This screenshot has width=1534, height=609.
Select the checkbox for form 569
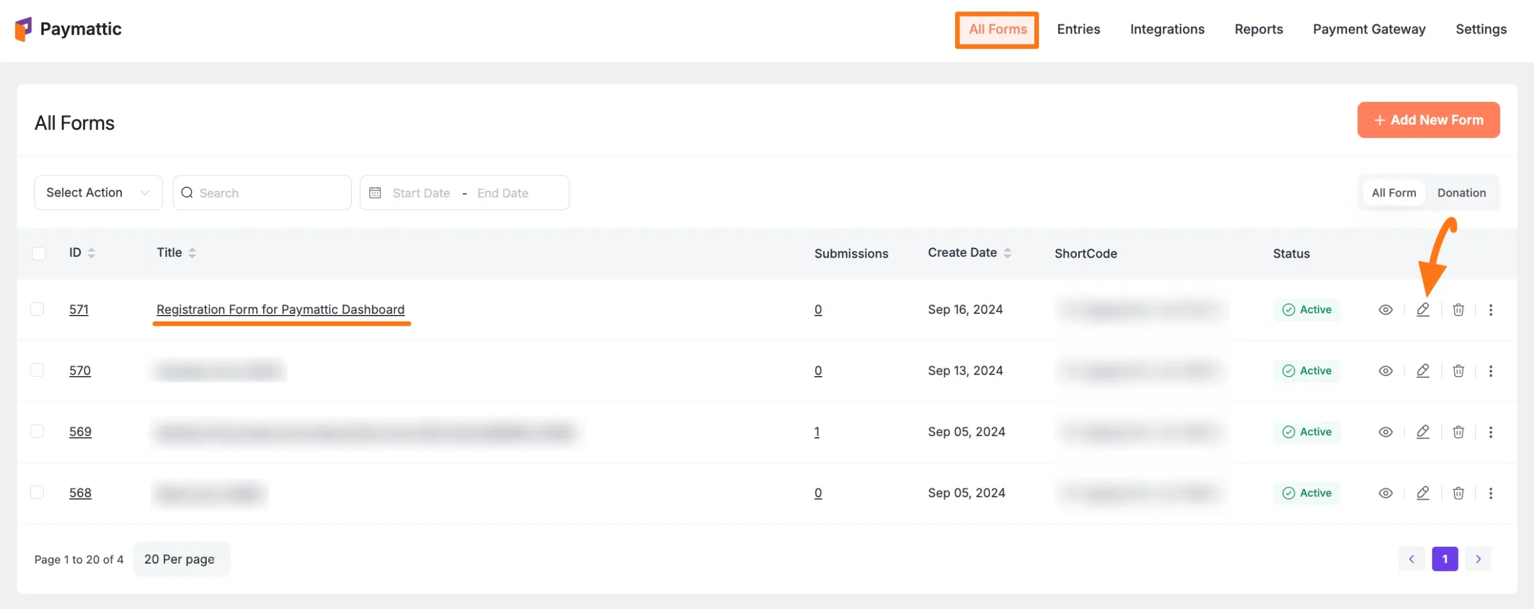coord(37,431)
